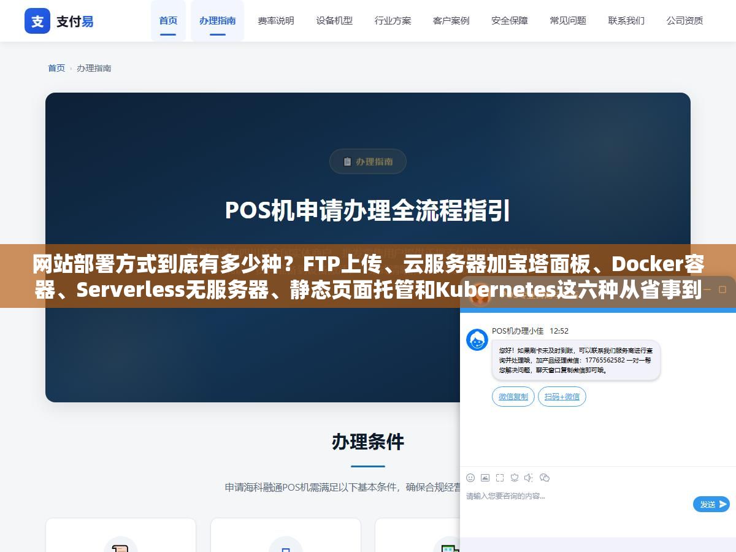The width and height of the screenshot is (736, 552).
Task: Click the 支付易 brand name text
Action: click(x=75, y=21)
